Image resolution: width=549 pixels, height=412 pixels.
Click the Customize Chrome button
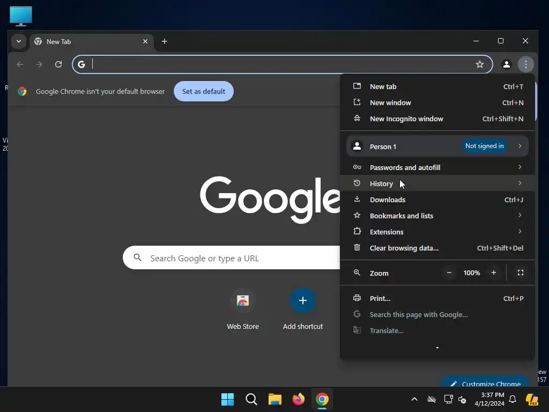(x=485, y=381)
